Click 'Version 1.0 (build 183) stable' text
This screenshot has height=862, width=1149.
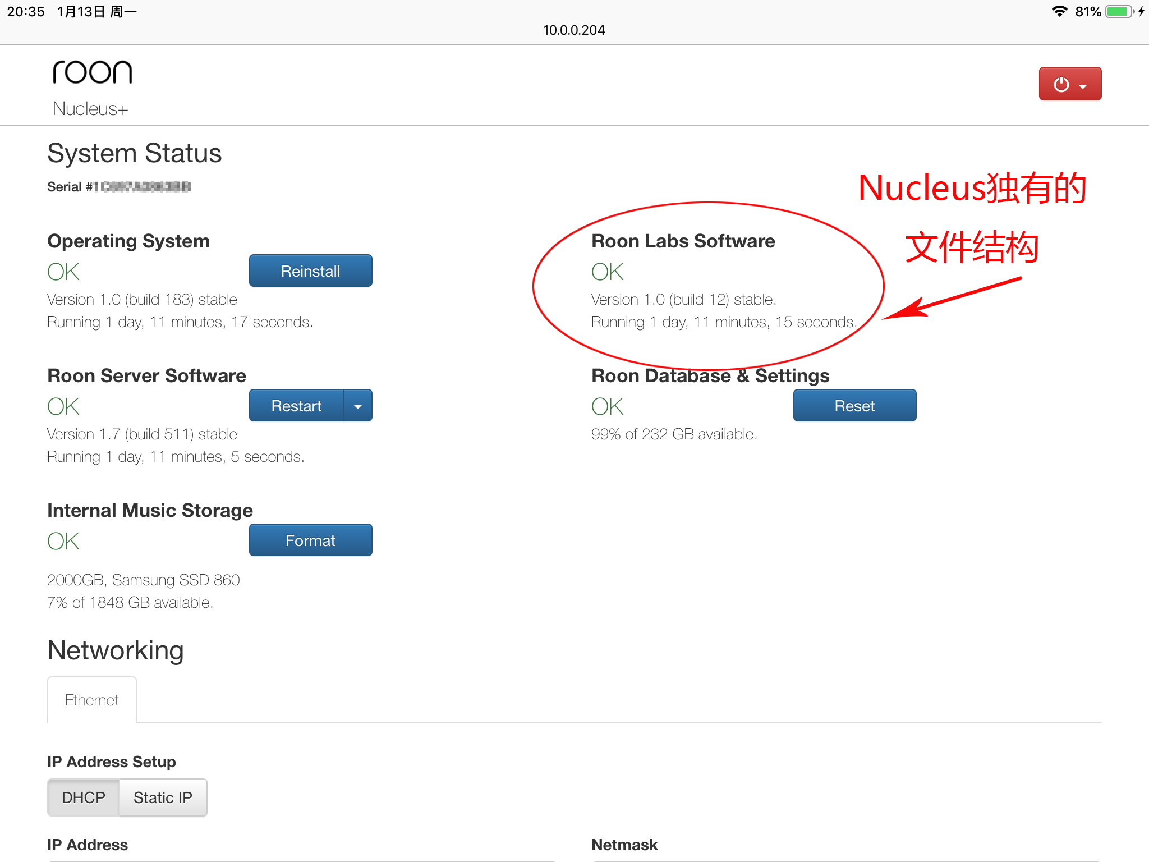tap(142, 300)
